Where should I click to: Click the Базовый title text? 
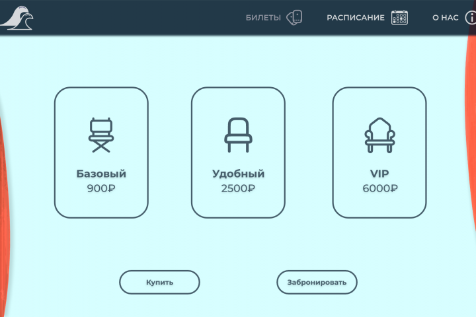[x=101, y=174]
